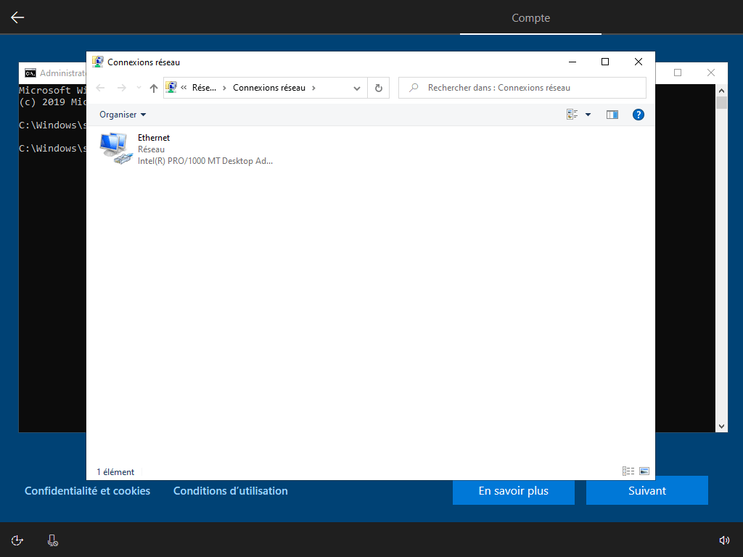Click the forward navigation arrow in Connexions réseau

tap(122, 88)
